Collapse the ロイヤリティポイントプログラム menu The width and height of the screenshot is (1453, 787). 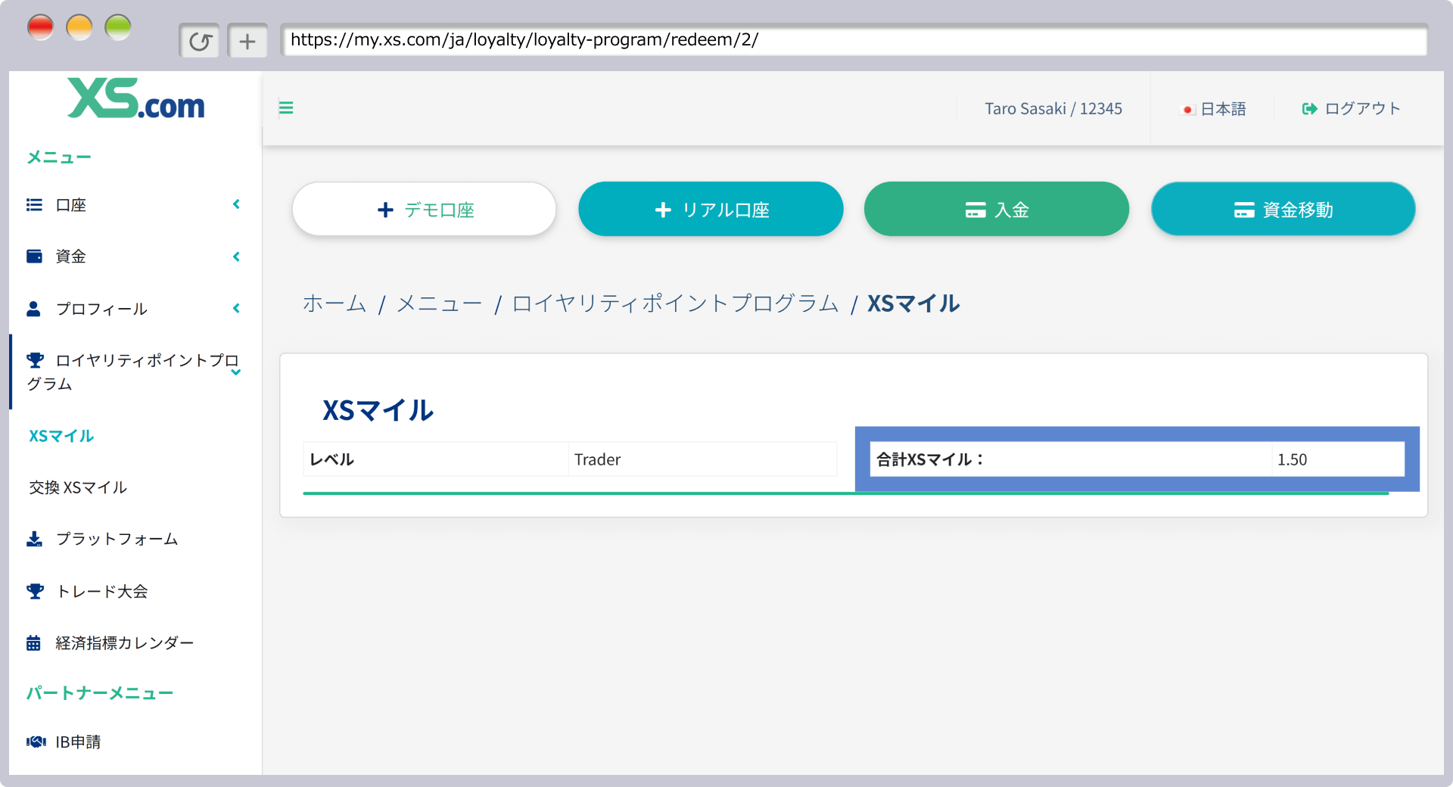[x=236, y=372]
